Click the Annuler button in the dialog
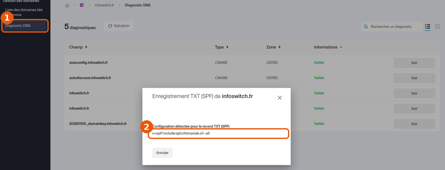Viewport: 445px width, 170px height. point(162,153)
